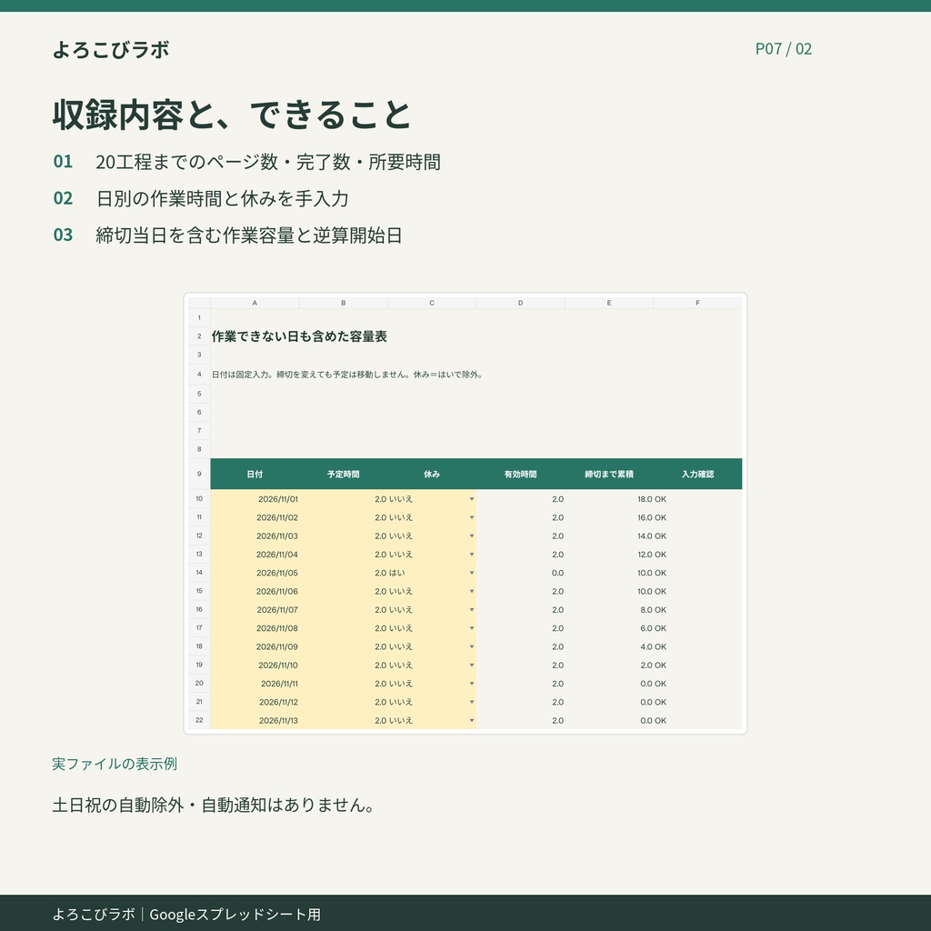Select column header C
This screenshot has height=931, width=931.
[x=432, y=303]
